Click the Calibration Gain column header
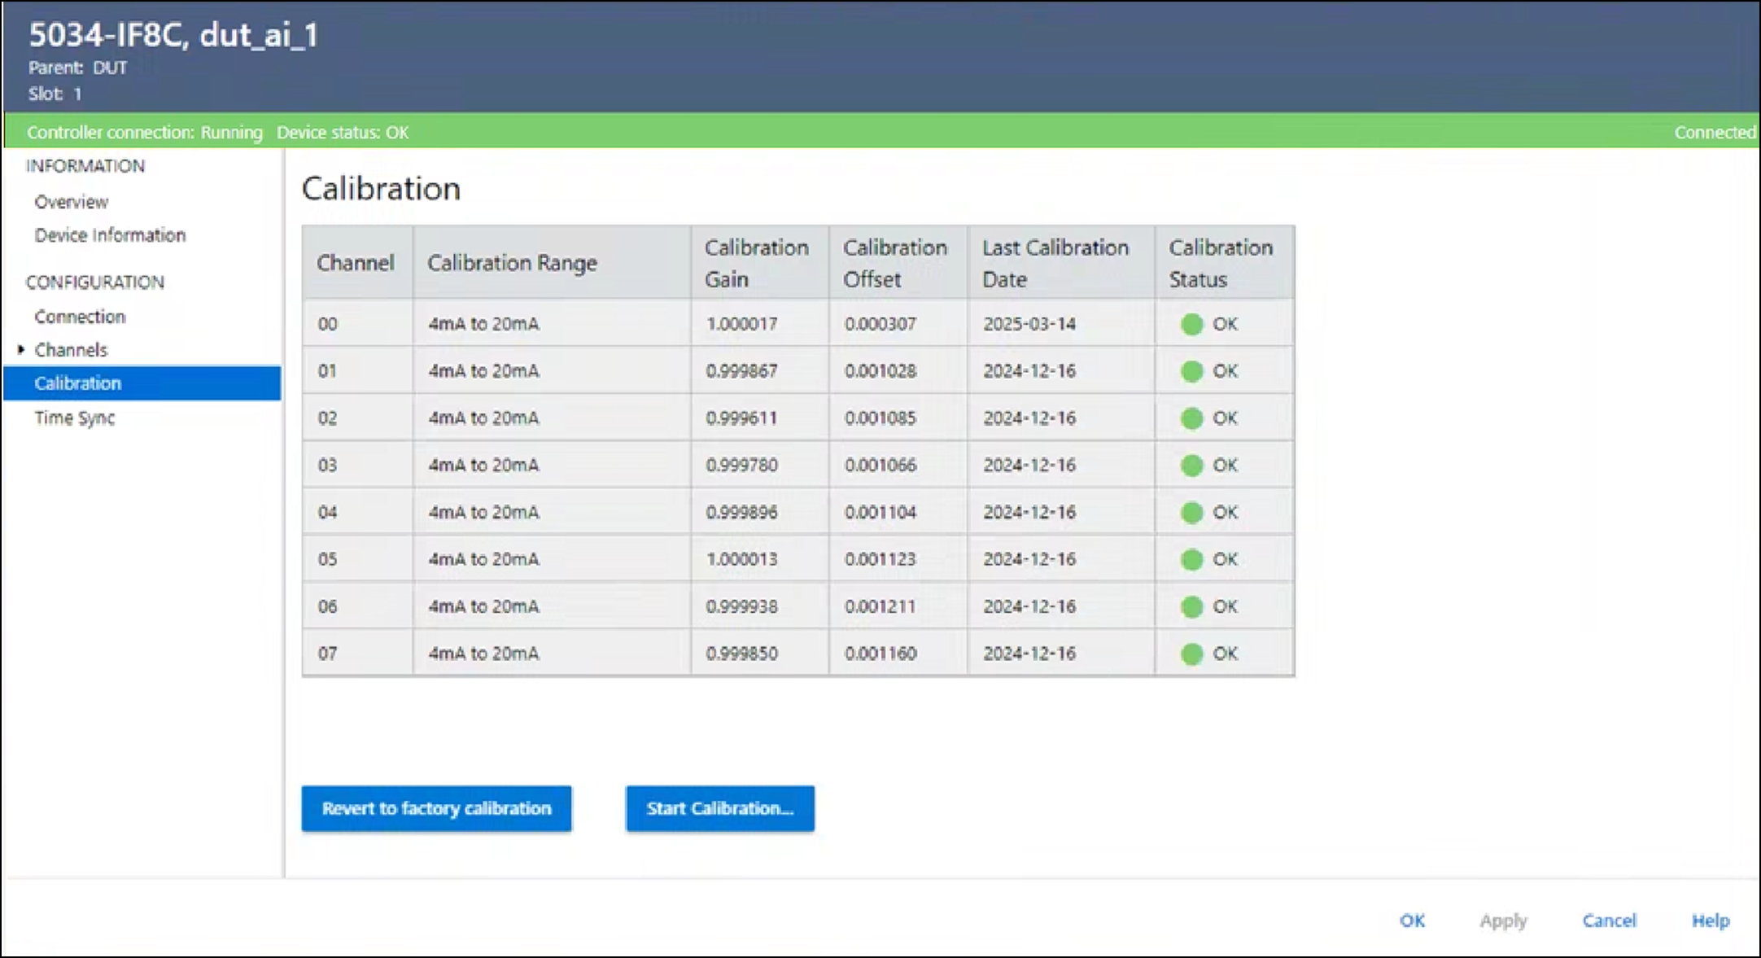The image size is (1761, 958). pos(756,263)
